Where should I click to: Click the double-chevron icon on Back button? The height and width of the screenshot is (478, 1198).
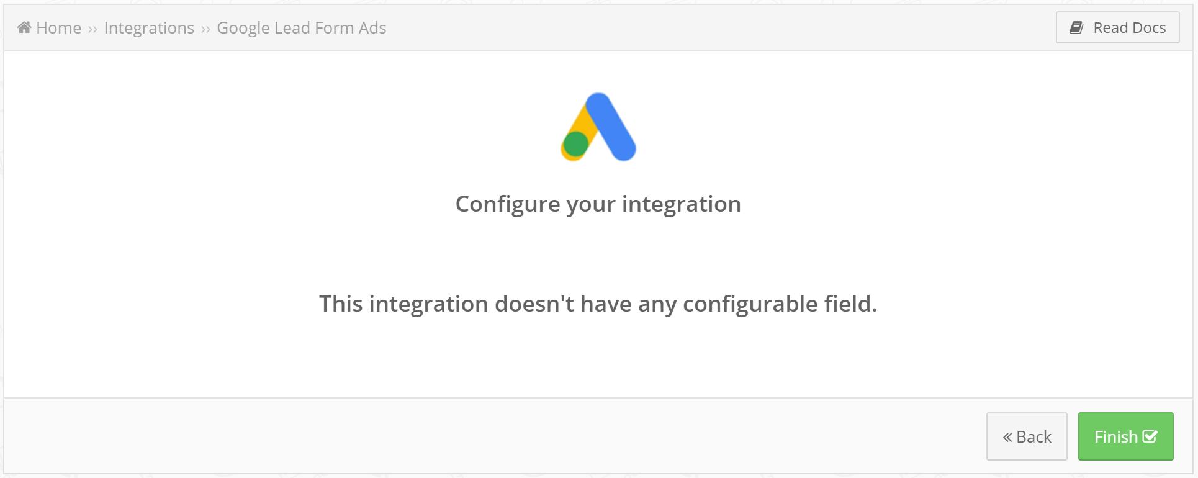(x=1007, y=437)
